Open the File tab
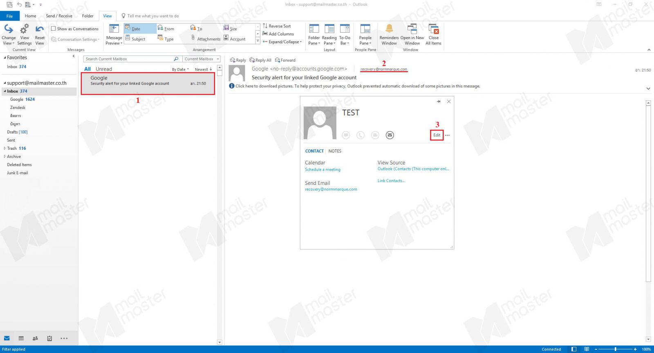This screenshot has width=654, height=353. (x=9, y=16)
